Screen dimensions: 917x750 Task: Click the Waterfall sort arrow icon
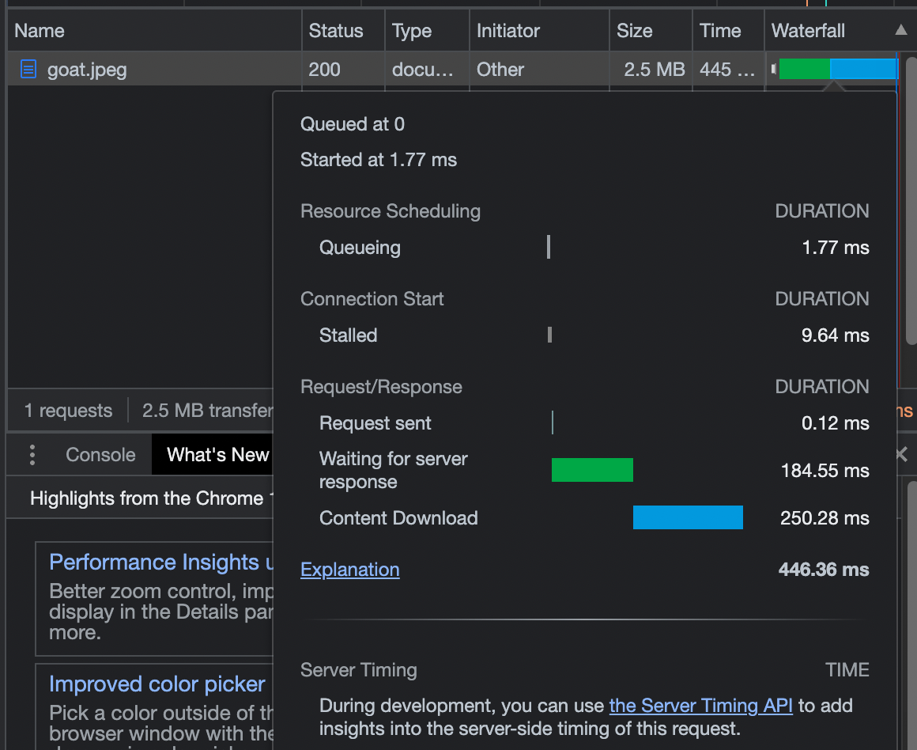click(900, 30)
